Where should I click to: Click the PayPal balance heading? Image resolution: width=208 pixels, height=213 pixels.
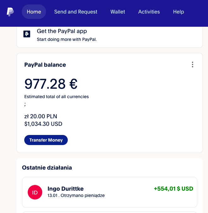[x=45, y=65]
